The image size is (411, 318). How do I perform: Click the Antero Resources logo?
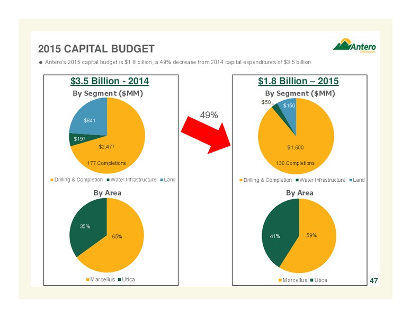pos(354,46)
